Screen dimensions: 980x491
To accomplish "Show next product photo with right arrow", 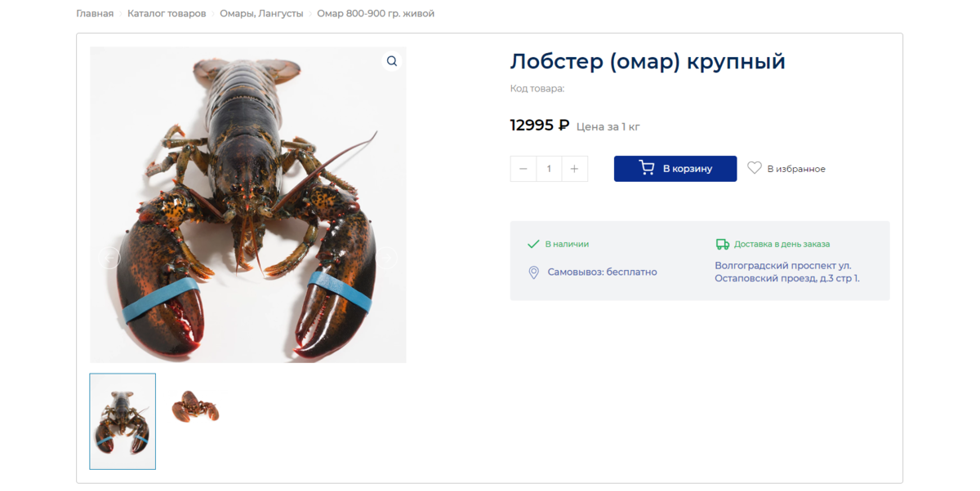I will 386,258.
